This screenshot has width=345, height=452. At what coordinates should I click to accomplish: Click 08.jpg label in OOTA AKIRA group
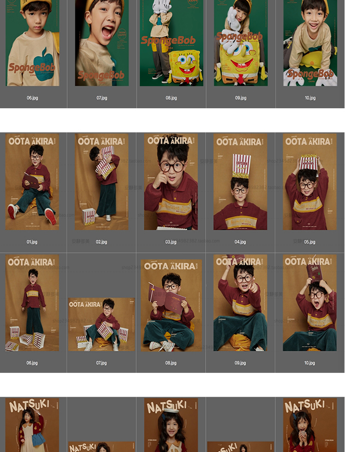[x=171, y=363]
